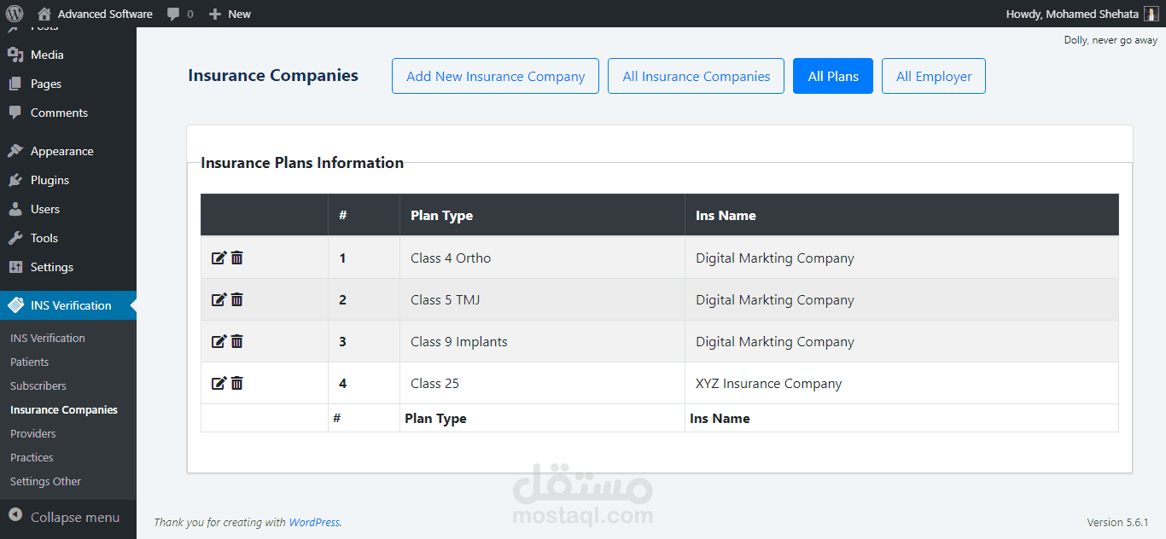Screen dimensions: 1166x539
Task: Edit the Class 25 plan row
Action: click(219, 383)
